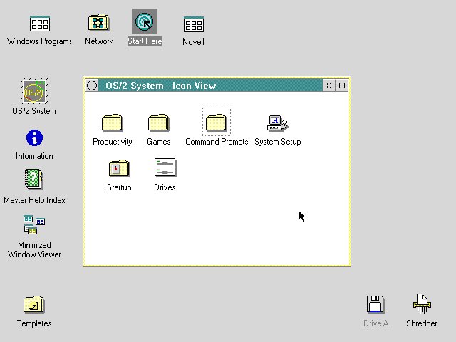
Task: Click the Startup label text
Action: (119, 187)
